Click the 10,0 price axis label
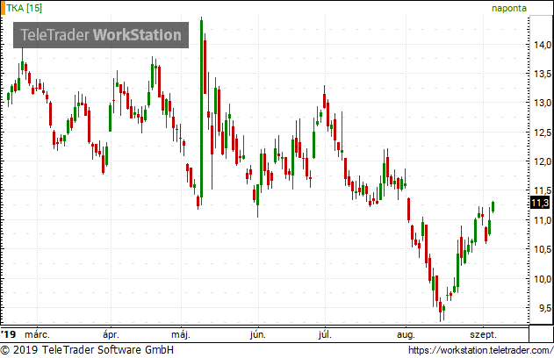 [543, 278]
